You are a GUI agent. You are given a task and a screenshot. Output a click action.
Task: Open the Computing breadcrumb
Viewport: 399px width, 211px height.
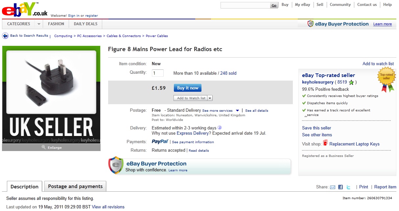pos(63,36)
